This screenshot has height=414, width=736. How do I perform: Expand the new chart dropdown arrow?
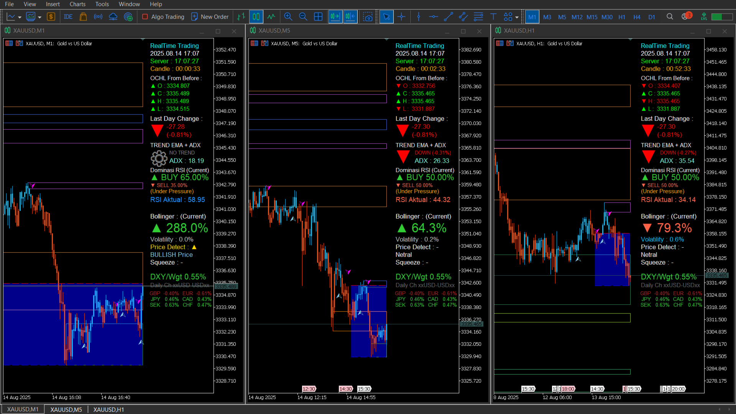pos(20,17)
